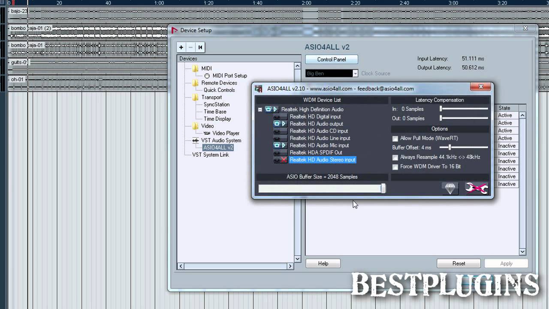The width and height of the screenshot is (549, 309).
Task: Toggle power for Realtek HDA SPDIF Out
Action: 277,152
